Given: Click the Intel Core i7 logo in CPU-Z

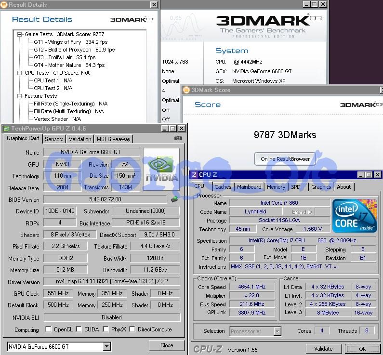Looking at the screenshot, I should 355,216.
